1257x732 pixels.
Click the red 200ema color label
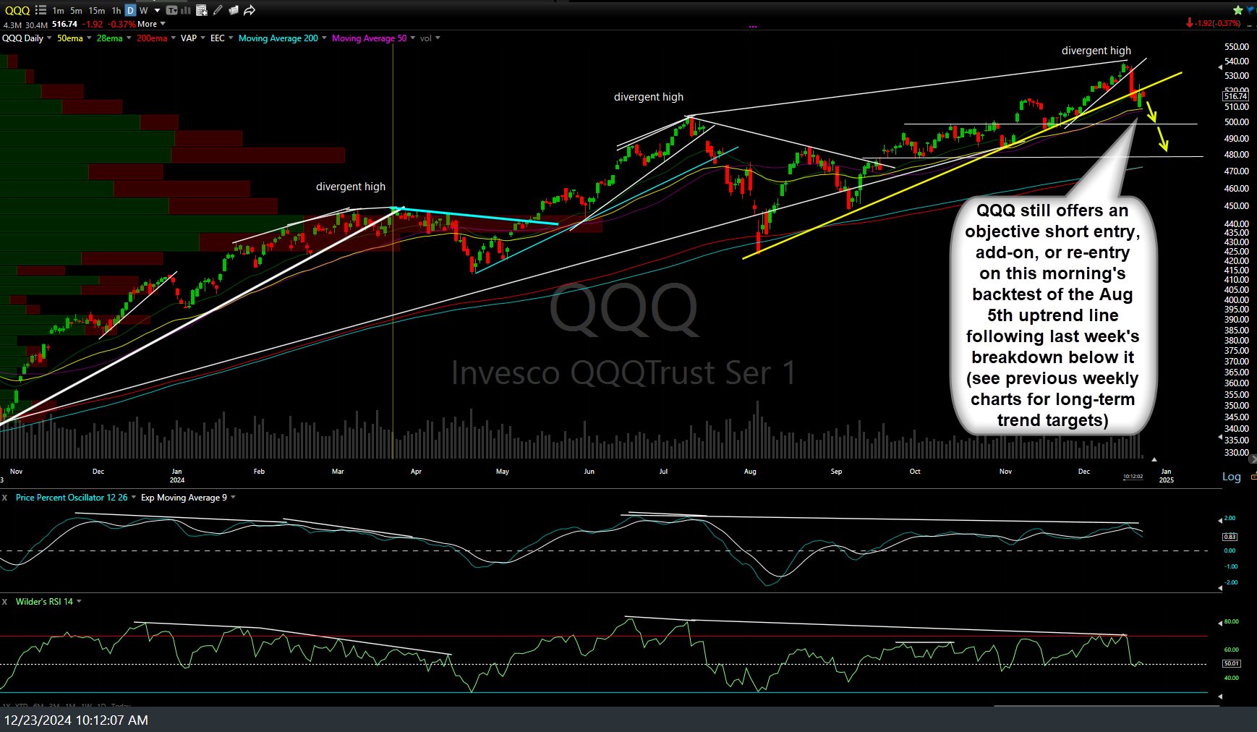[x=152, y=38]
